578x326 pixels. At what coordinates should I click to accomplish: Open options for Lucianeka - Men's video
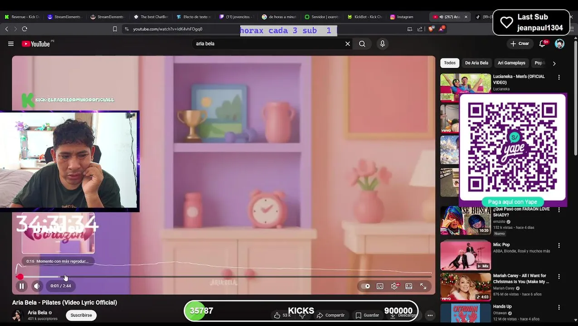click(x=559, y=77)
